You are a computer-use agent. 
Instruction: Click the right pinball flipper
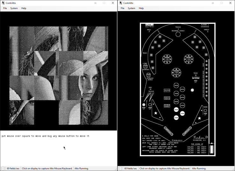pos(187,131)
